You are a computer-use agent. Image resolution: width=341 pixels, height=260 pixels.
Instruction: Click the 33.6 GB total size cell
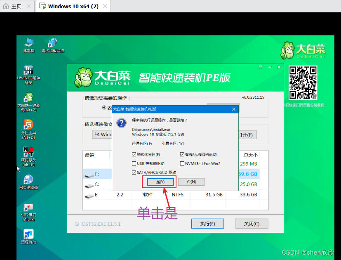coord(249,194)
